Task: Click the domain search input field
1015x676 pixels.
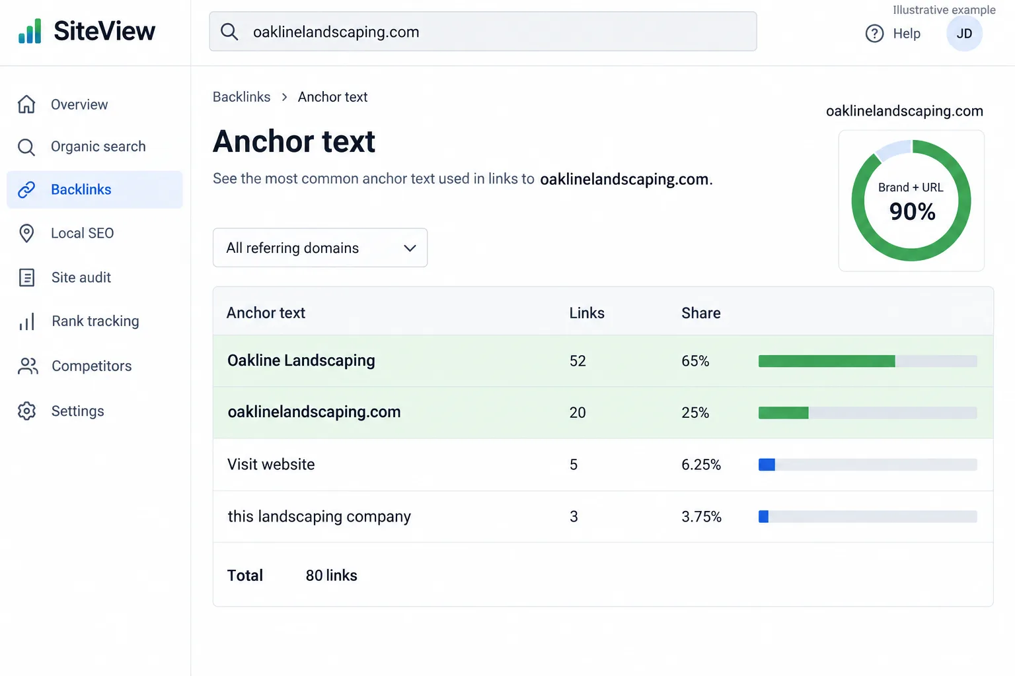Action: pyautogui.click(x=483, y=31)
